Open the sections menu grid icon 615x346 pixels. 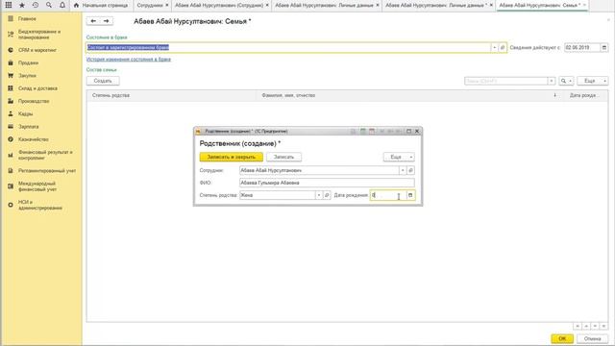pyautogui.click(x=9, y=5)
